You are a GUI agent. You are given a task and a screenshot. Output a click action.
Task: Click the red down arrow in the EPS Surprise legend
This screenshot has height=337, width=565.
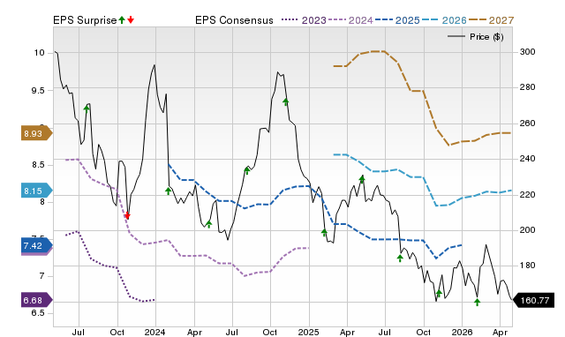(x=131, y=20)
